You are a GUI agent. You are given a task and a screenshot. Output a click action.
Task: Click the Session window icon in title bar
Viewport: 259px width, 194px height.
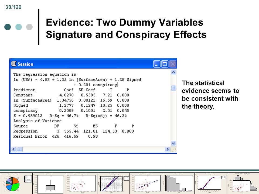14,64
